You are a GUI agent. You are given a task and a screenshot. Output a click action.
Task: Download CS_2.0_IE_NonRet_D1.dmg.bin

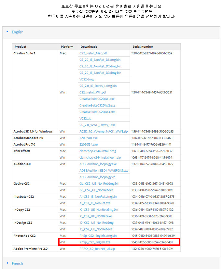click(100, 60)
